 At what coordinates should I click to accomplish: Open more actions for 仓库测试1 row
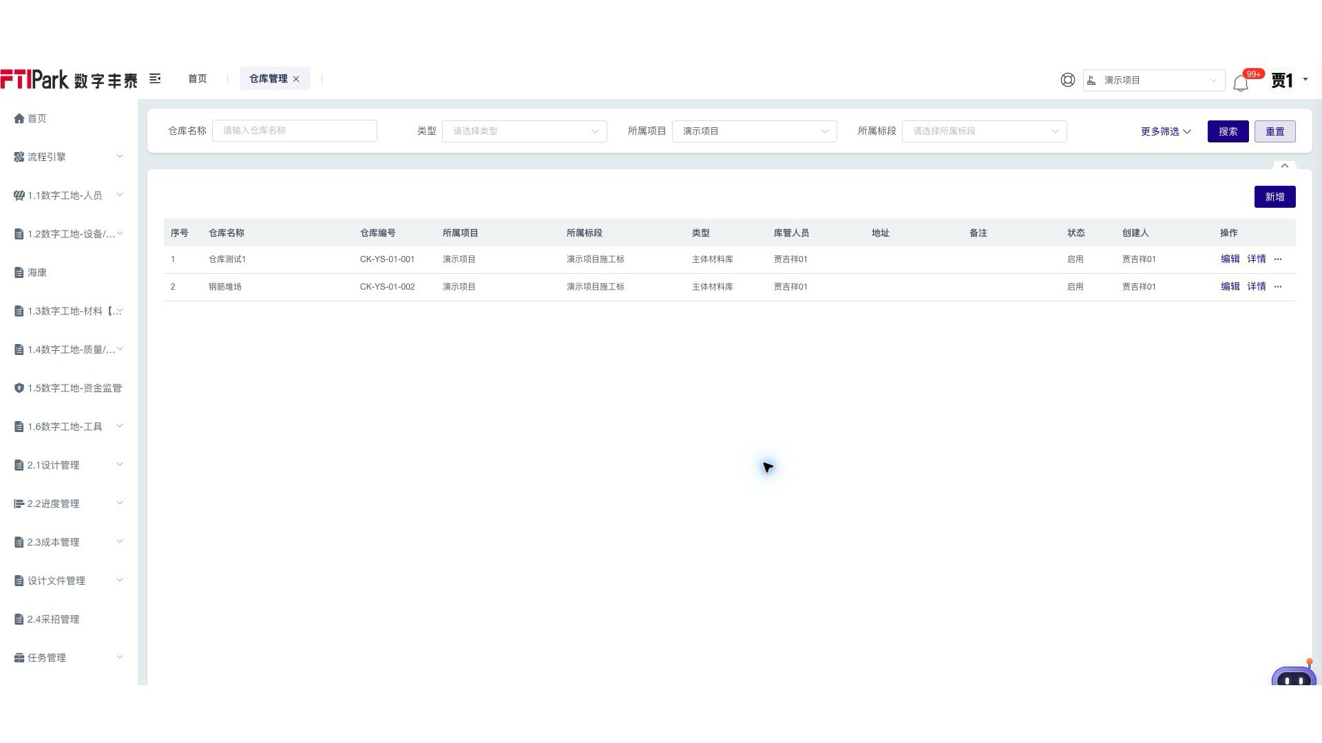pyautogui.click(x=1278, y=259)
